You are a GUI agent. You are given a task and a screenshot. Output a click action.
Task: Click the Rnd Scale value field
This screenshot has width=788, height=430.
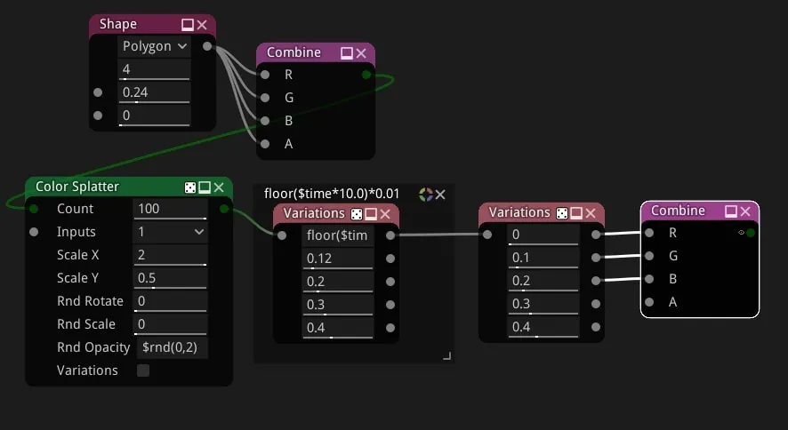tap(171, 324)
